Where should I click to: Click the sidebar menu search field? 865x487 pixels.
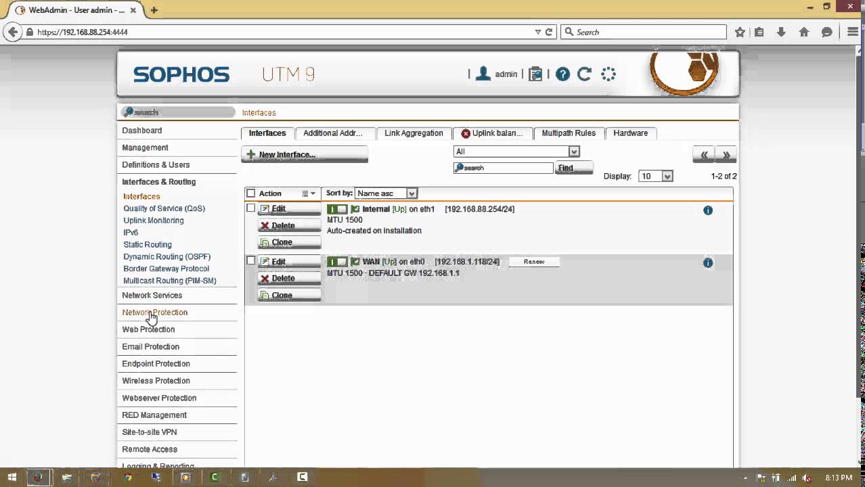coord(177,112)
